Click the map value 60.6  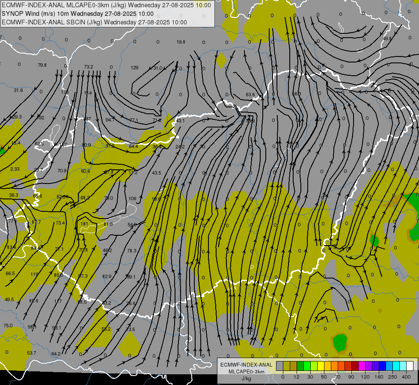[86, 171]
